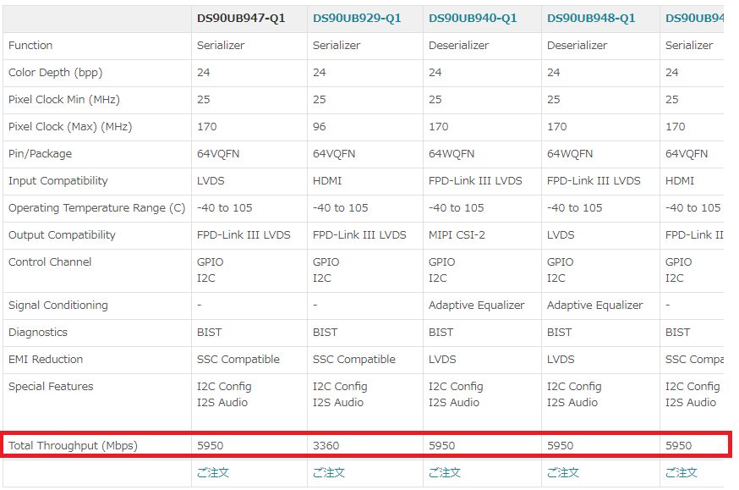Select the Special Features row label
Screen dimensions: 739x490
(x=51, y=386)
